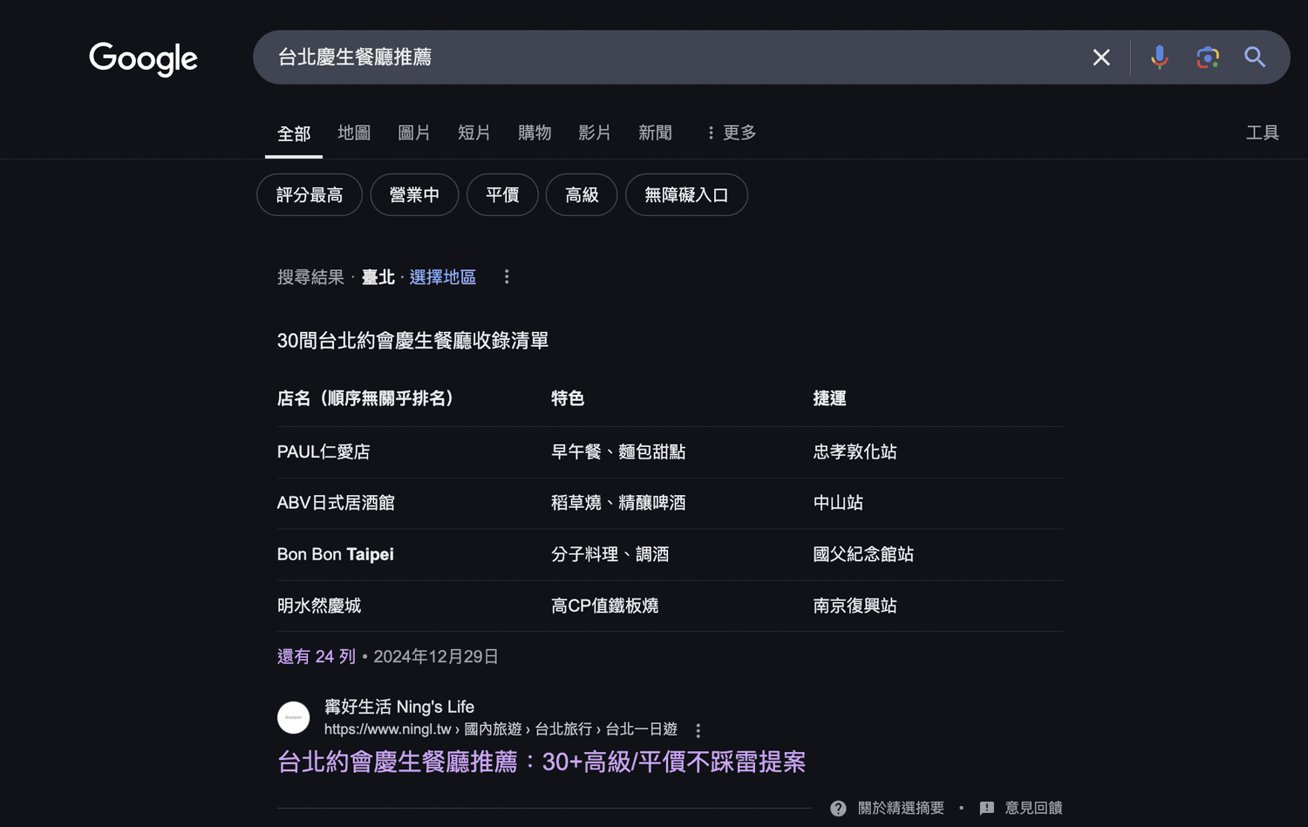Open the 購物 tab

click(x=535, y=132)
